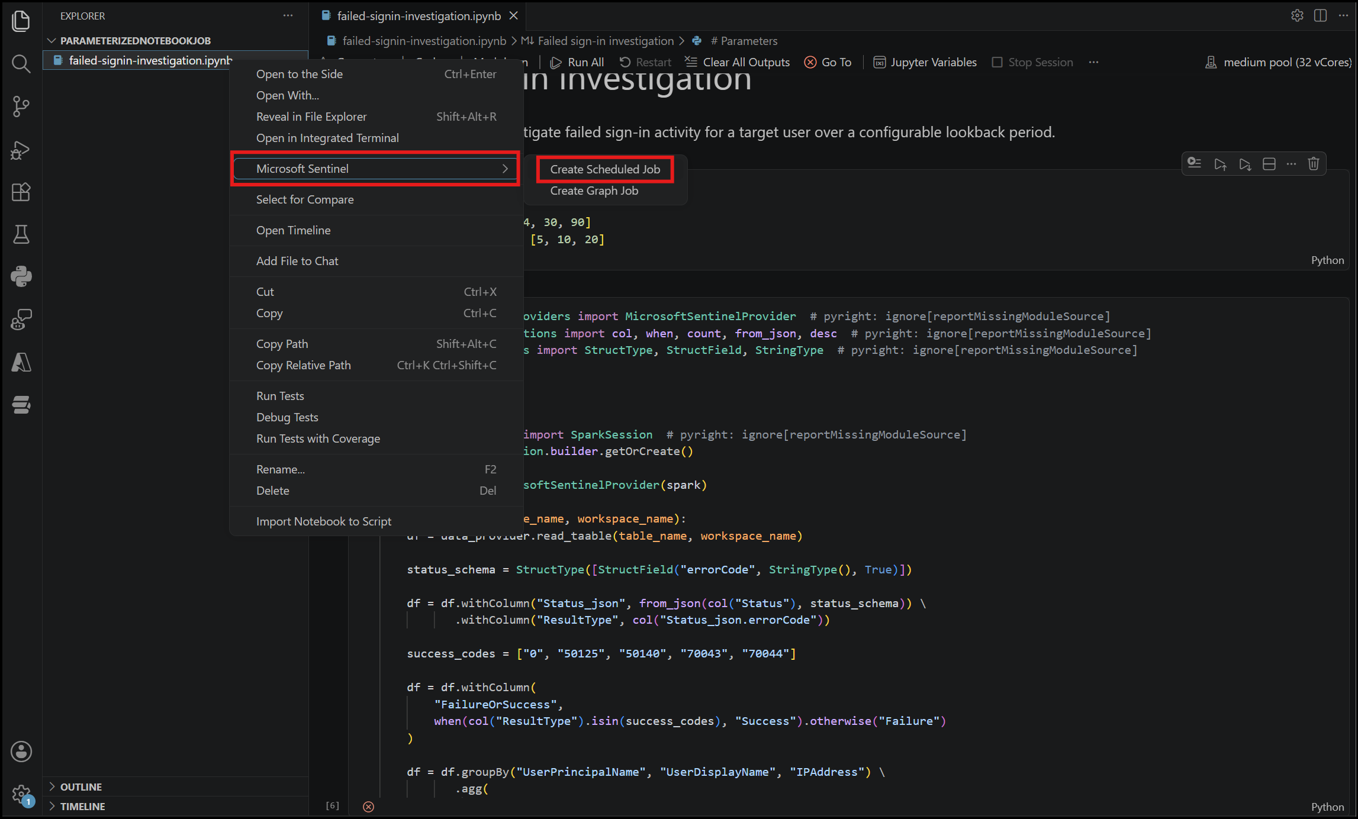Open the Manage gear icon with badge

tap(21, 794)
